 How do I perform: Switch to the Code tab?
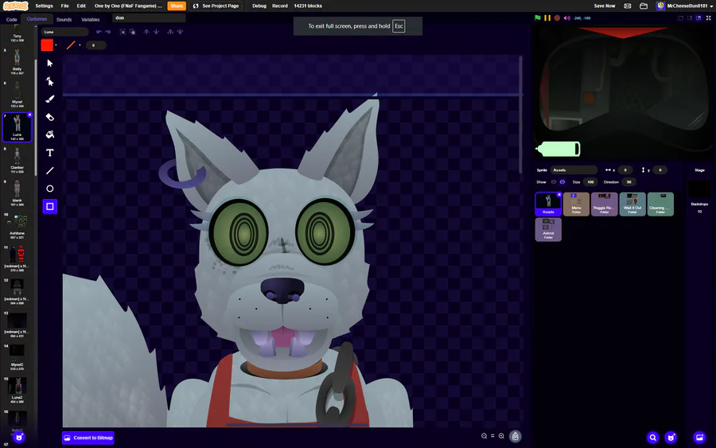[11, 20]
